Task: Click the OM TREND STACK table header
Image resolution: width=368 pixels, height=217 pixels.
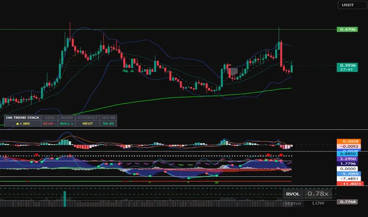Action: click(x=23, y=118)
